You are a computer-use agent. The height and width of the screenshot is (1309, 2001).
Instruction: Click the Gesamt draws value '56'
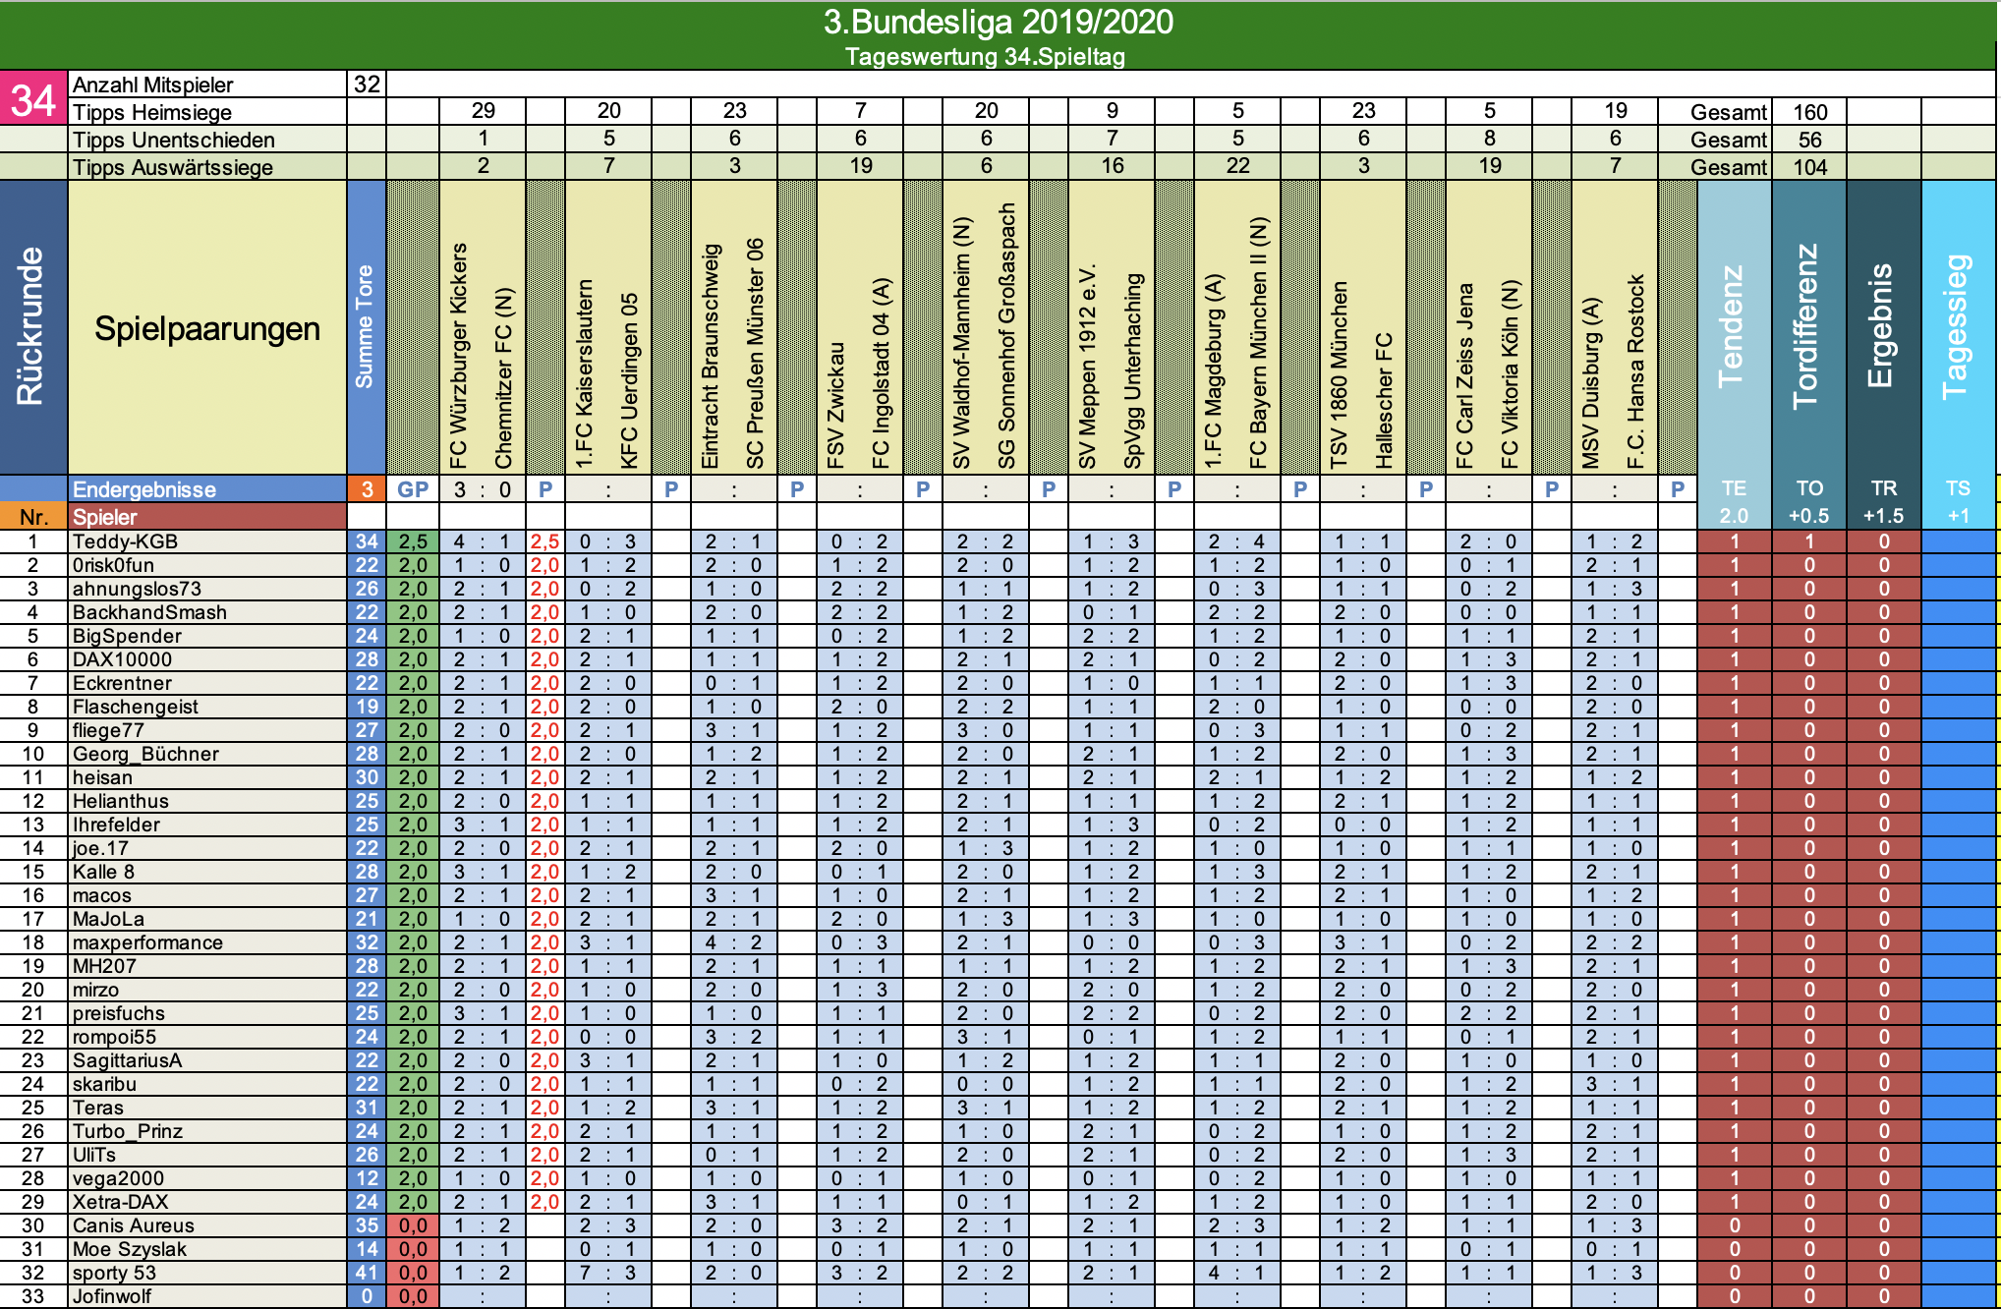coord(1809,140)
